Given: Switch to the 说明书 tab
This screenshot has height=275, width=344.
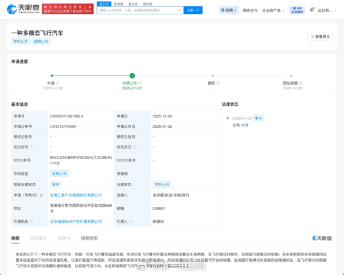Looking at the screenshot, I should click(64, 238).
